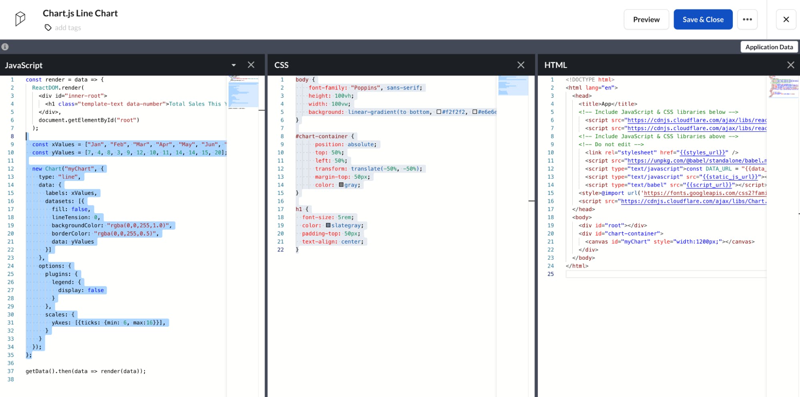Click line number 22 in CSS gutter
800x397 pixels.
(x=281, y=250)
